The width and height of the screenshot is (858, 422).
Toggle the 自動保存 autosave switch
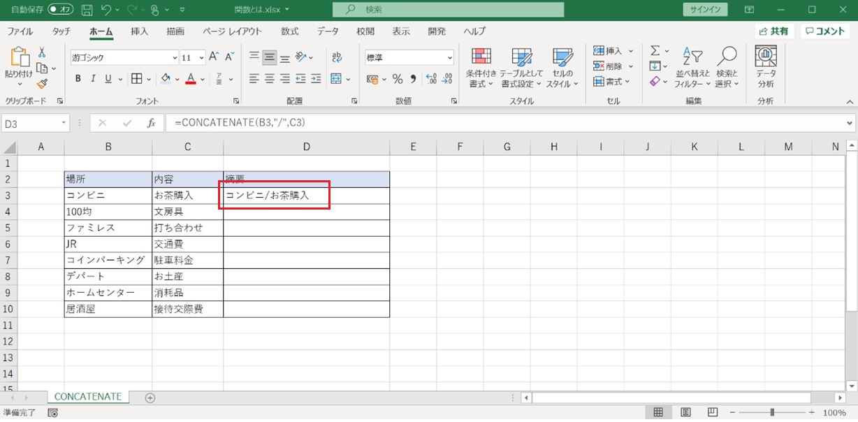click(x=61, y=10)
